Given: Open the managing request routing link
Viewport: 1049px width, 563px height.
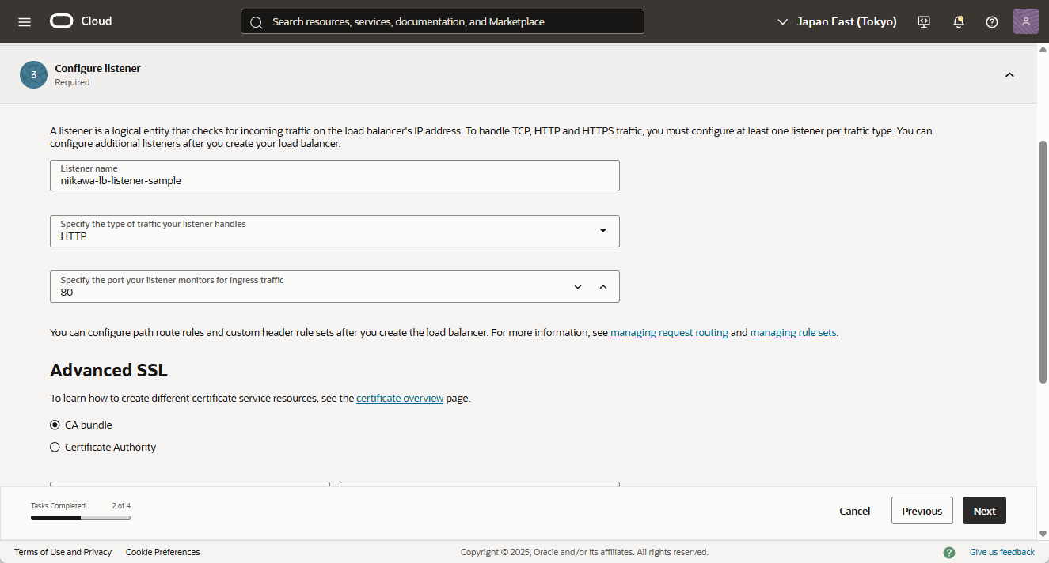Looking at the screenshot, I should (x=669, y=333).
